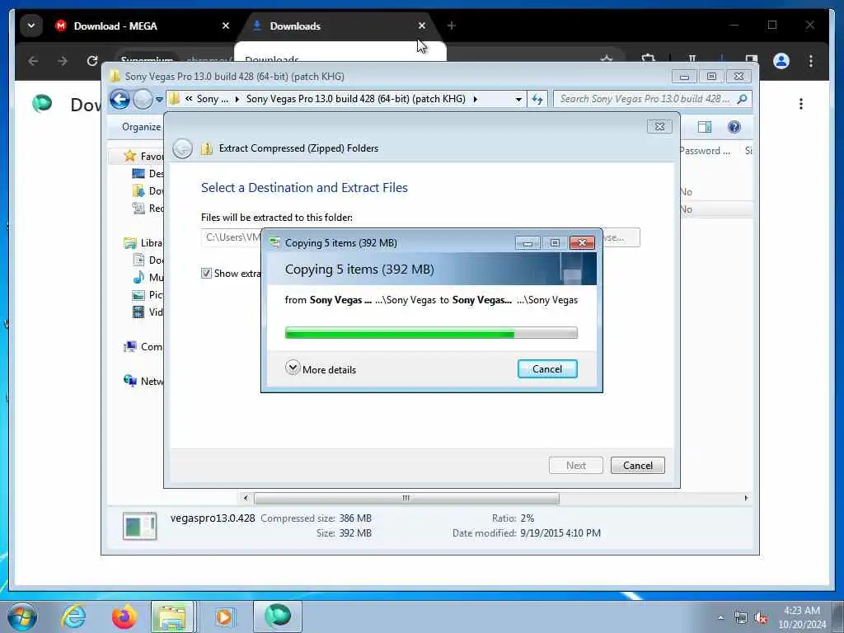Open the browser three-dot main menu

coord(811,61)
